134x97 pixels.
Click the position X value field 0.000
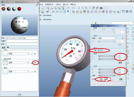click(120, 69)
